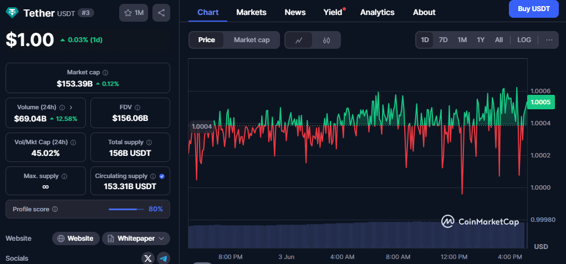Click the verified circulating supply badge

coord(162,176)
